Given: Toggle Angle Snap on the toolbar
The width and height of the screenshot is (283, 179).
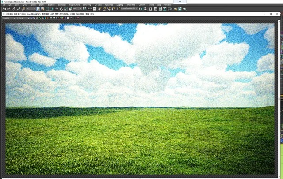Looking at the screenshot, I should pos(104,9).
